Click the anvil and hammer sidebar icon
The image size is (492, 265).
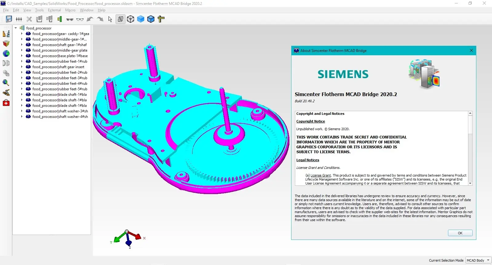[6, 93]
